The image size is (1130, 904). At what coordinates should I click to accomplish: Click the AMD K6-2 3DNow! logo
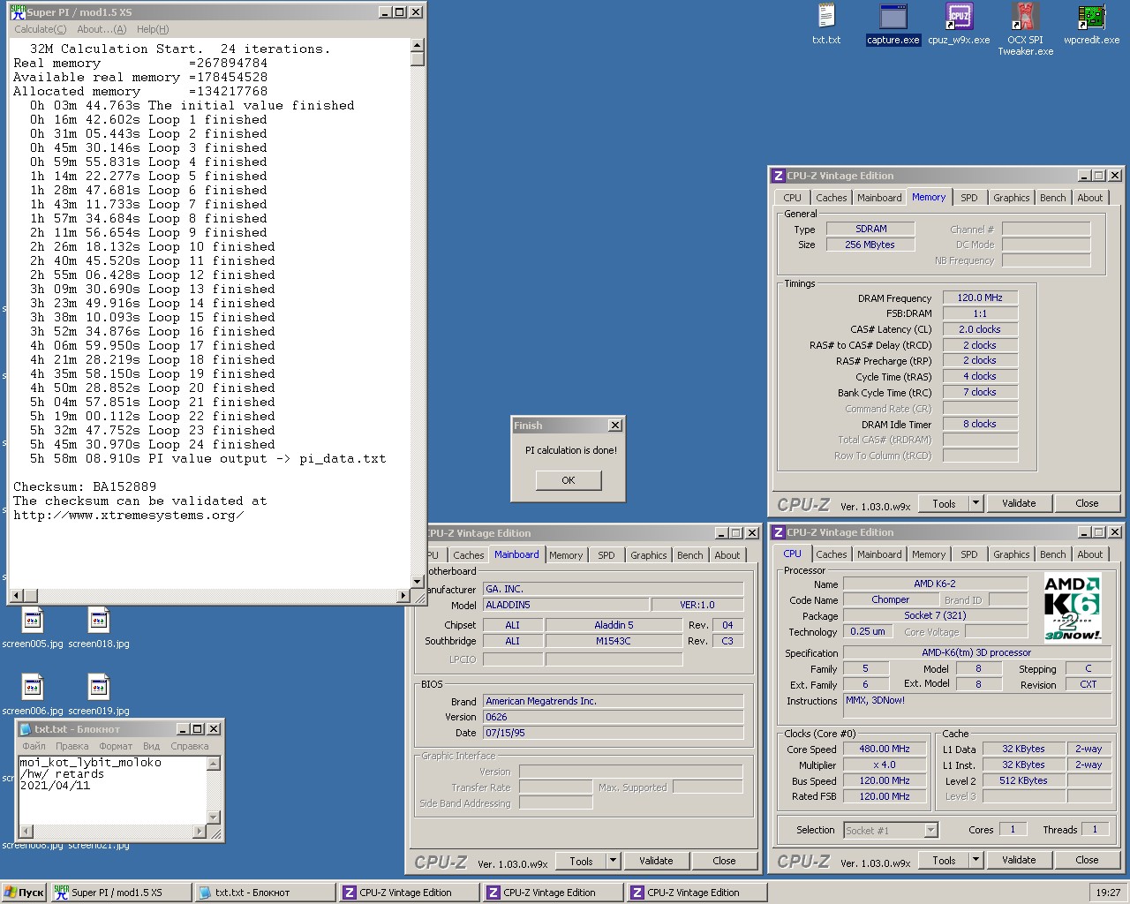pyautogui.click(x=1073, y=607)
